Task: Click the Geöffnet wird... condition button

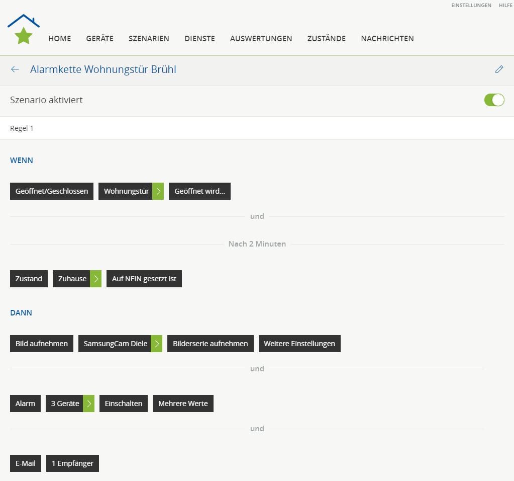Action: pos(199,191)
